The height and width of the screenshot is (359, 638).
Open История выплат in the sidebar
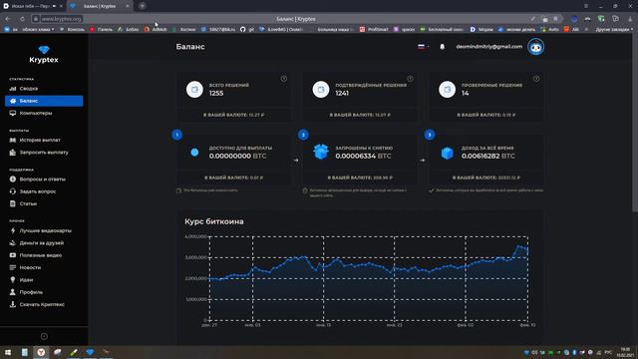(40, 140)
